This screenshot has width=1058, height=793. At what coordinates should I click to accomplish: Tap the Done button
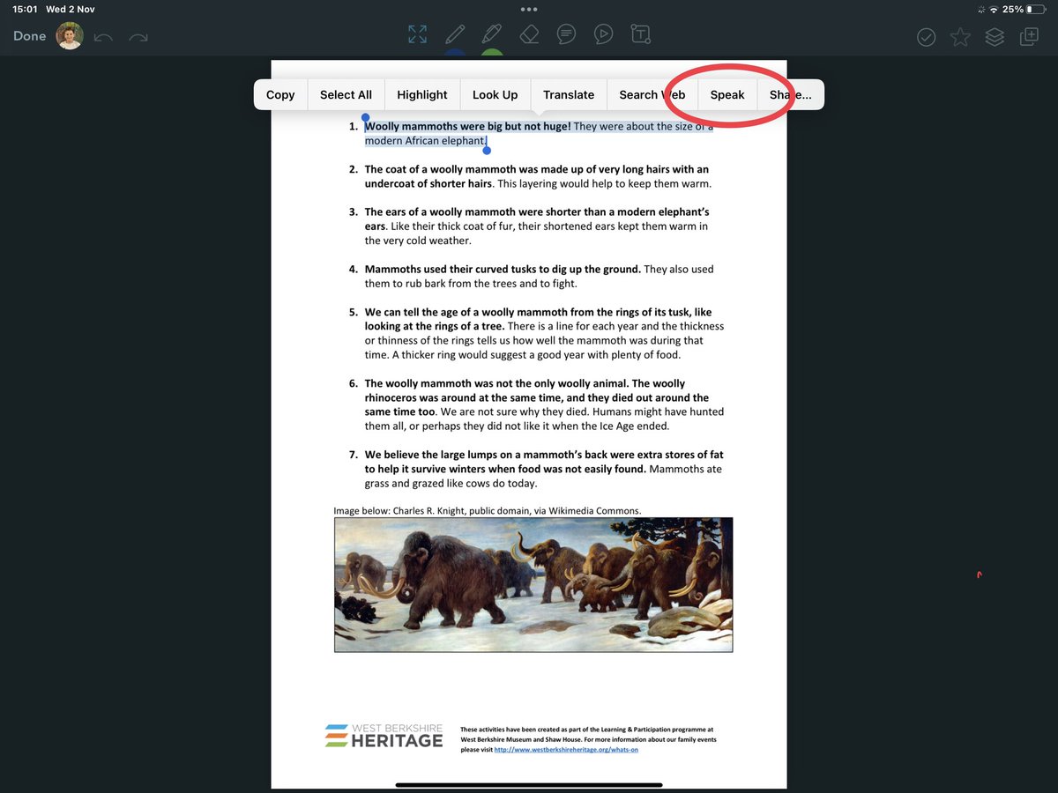28,36
